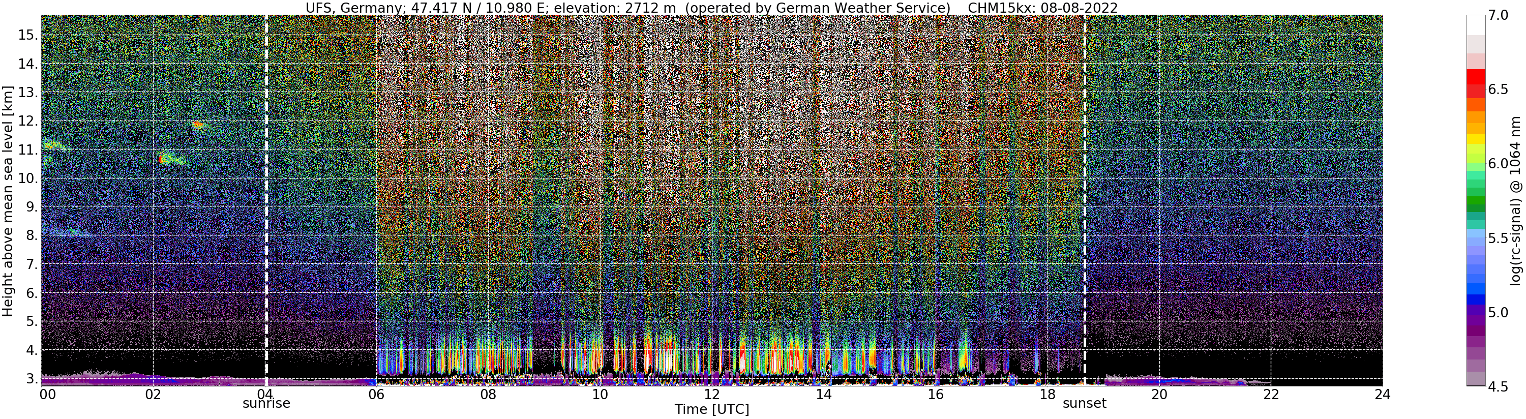Click the 15. height tick label
Viewport: 1526px width, 419px height.
pos(27,35)
